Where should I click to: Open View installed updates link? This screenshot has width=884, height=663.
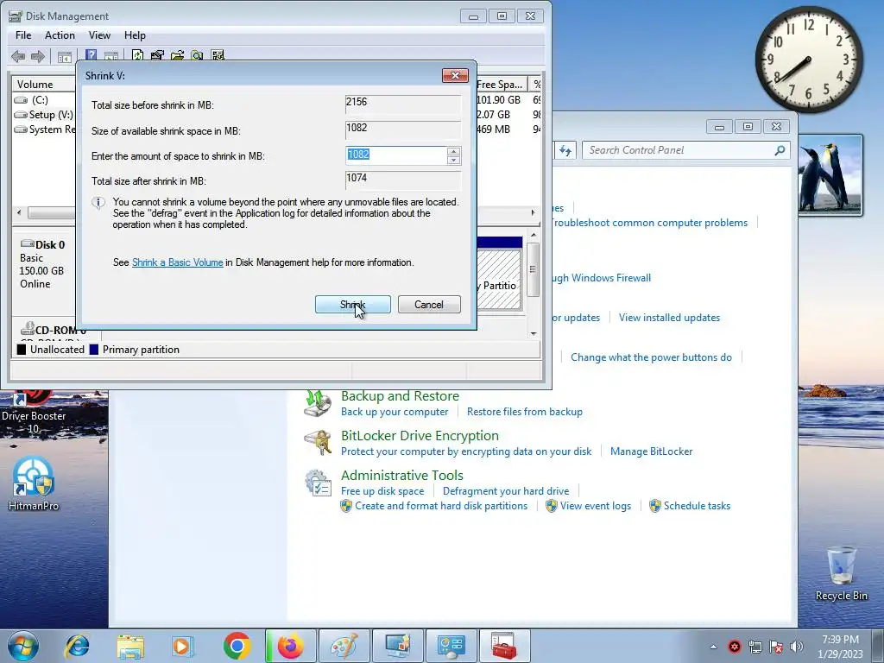pos(669,318)
